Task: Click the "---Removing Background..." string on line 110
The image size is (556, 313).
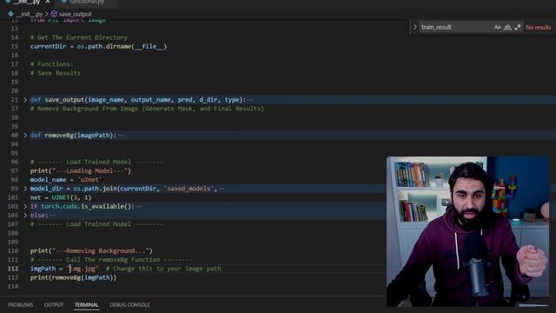Action: pos(101,251)
